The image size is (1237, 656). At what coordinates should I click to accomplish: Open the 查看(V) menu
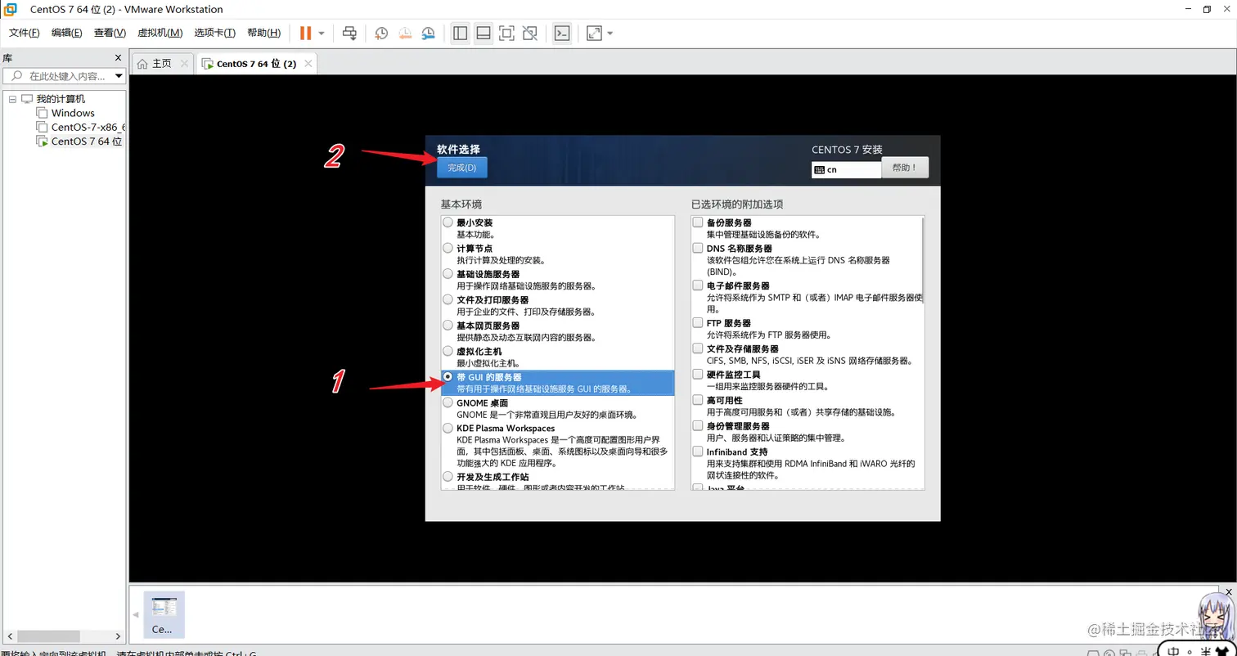[x=110, y=33]
